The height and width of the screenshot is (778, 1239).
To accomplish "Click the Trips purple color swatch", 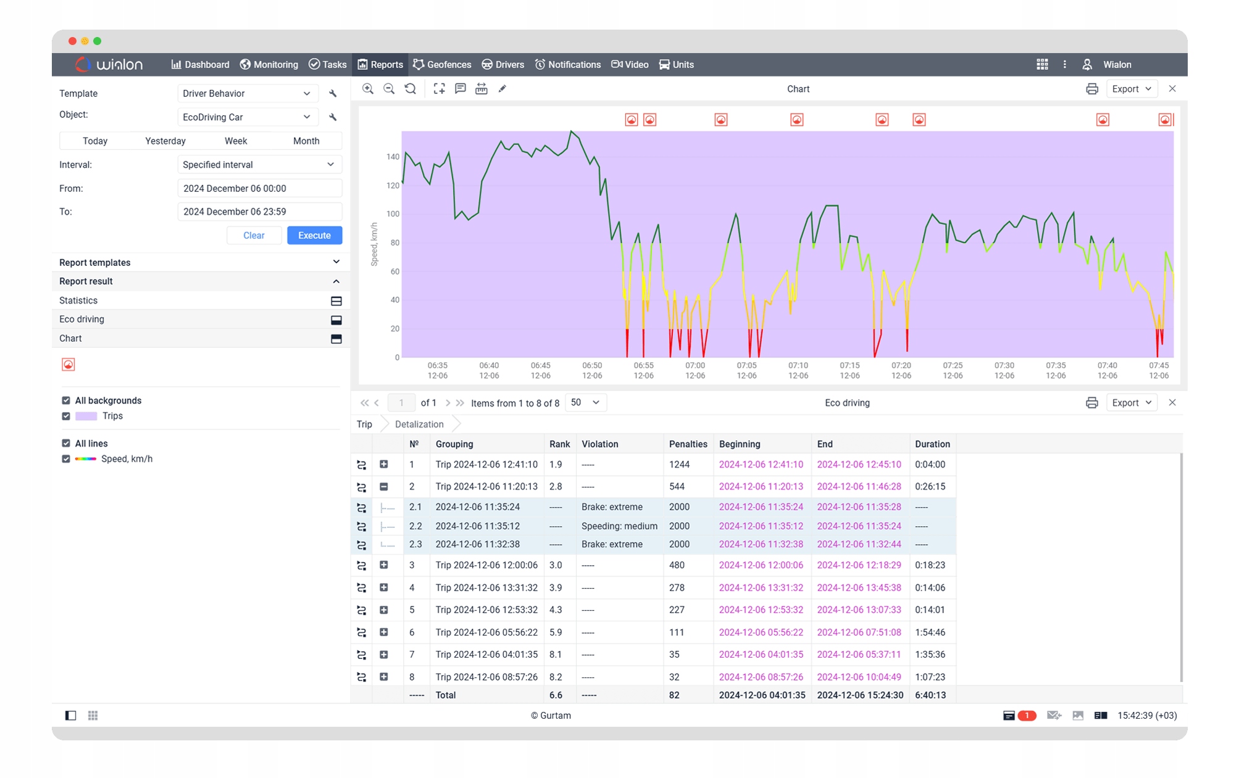I will tap(86, 416).
